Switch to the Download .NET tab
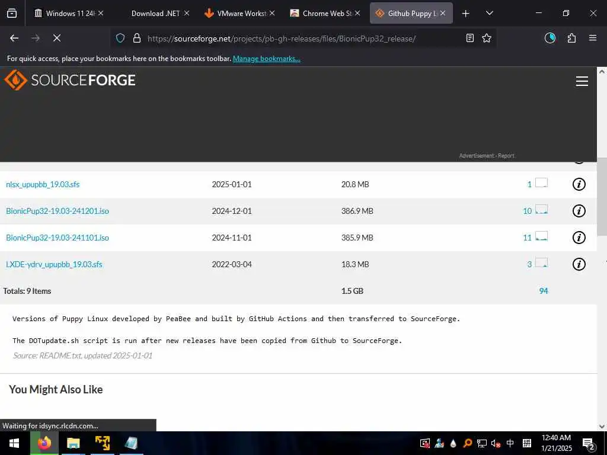 [155, 13]
